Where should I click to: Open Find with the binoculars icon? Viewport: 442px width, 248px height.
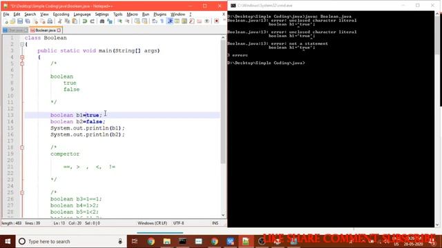click(102, 21)
